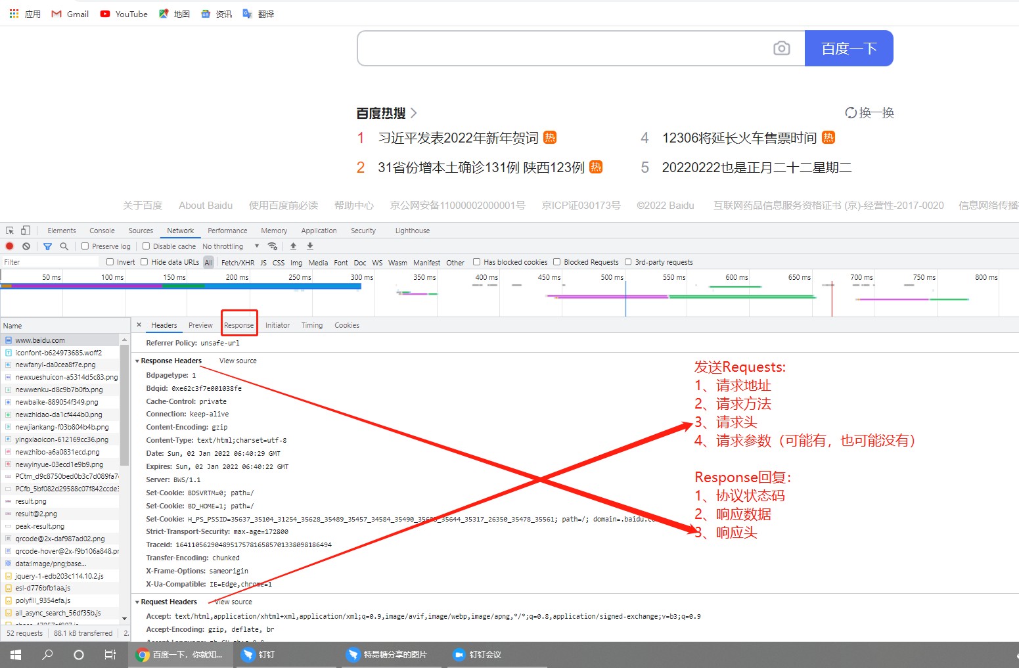Enable the Preserve log checkbox
Viewport: 1019px width, 668px height.
(85, 246)
